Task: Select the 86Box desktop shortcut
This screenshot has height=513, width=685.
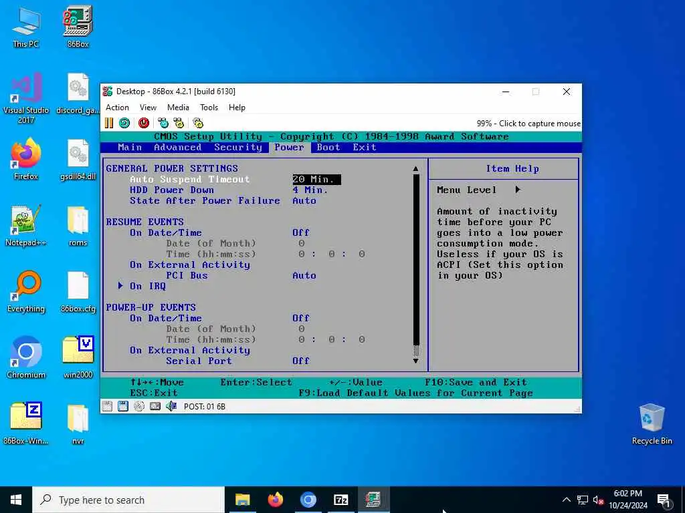Action: point(78,27)
